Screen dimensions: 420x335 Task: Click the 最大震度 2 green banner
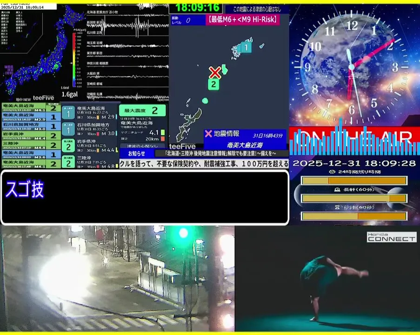pyautogui.click(x=142, y=110)
